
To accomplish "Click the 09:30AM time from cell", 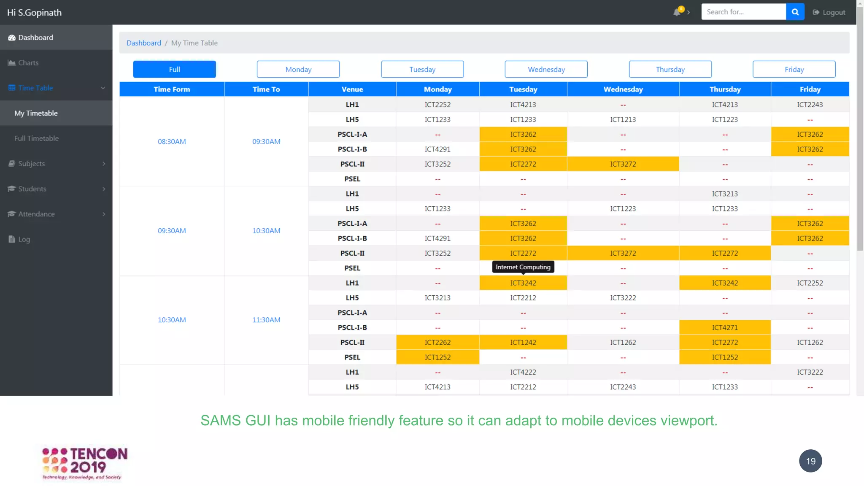I will click(x=172, y=231).
